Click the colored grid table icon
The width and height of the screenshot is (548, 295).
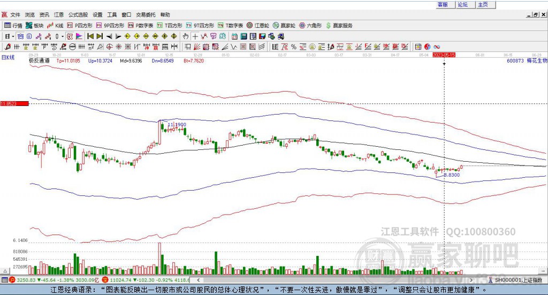coord(418,47)
